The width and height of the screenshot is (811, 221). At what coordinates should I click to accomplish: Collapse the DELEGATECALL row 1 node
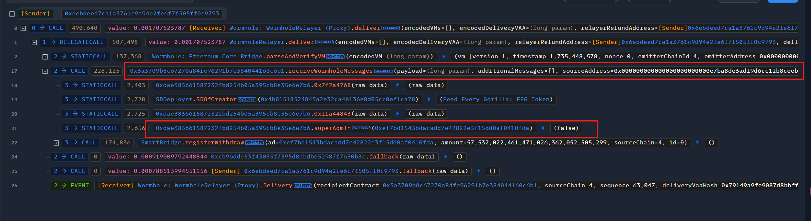pos(34,42)
